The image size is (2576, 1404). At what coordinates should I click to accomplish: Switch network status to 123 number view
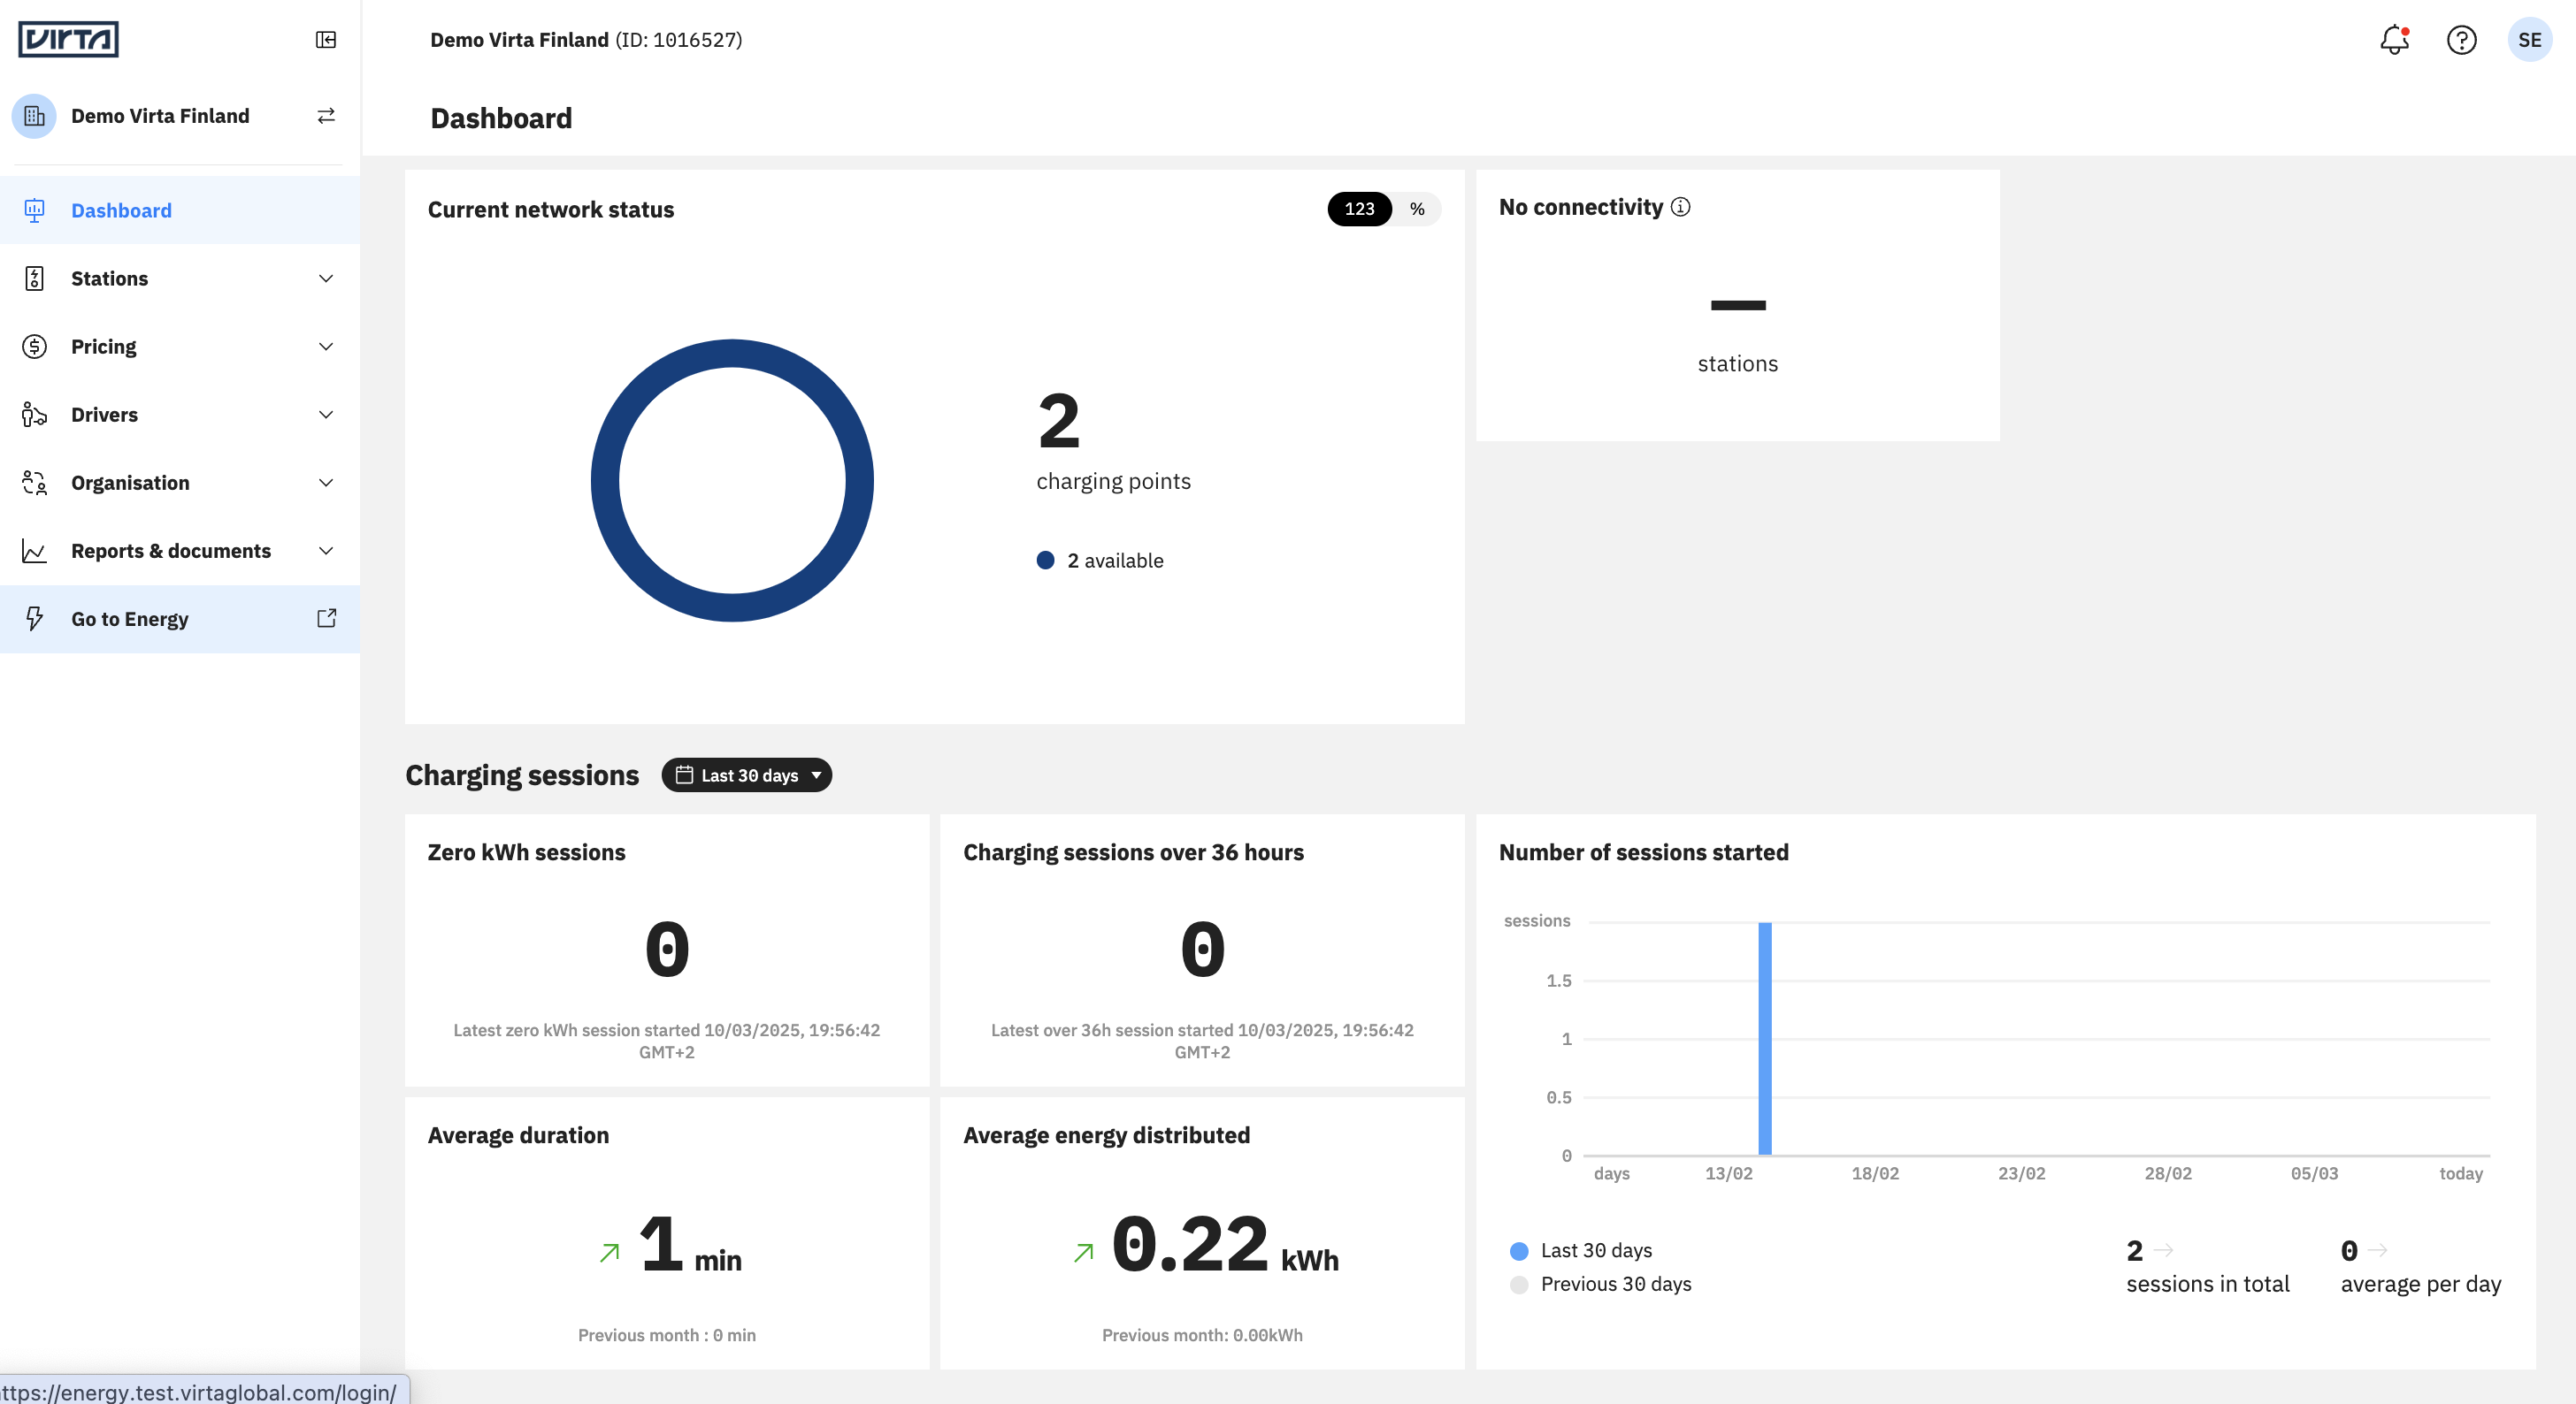[x=1359, y=209]
